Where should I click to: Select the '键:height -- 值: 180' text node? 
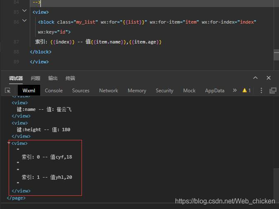[x=43, y=130]
